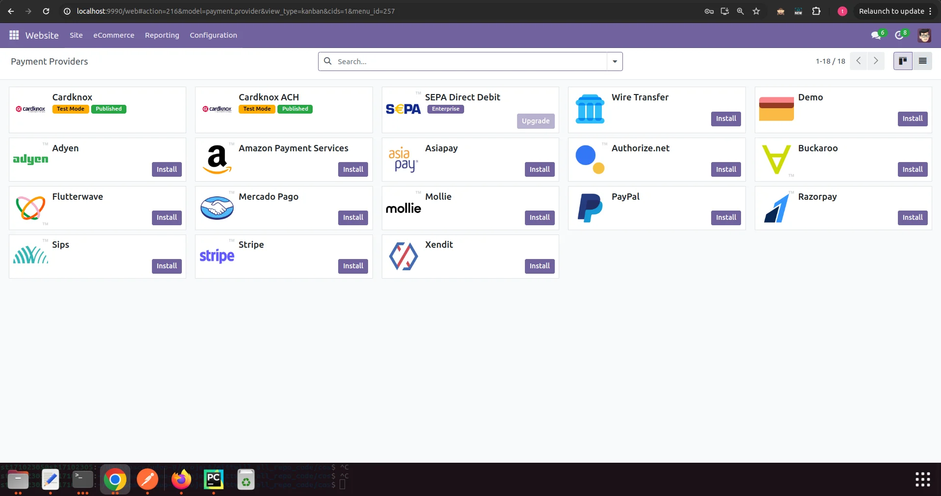Focus the Search input field
The image size is (941, 496).
pos(470,62)
